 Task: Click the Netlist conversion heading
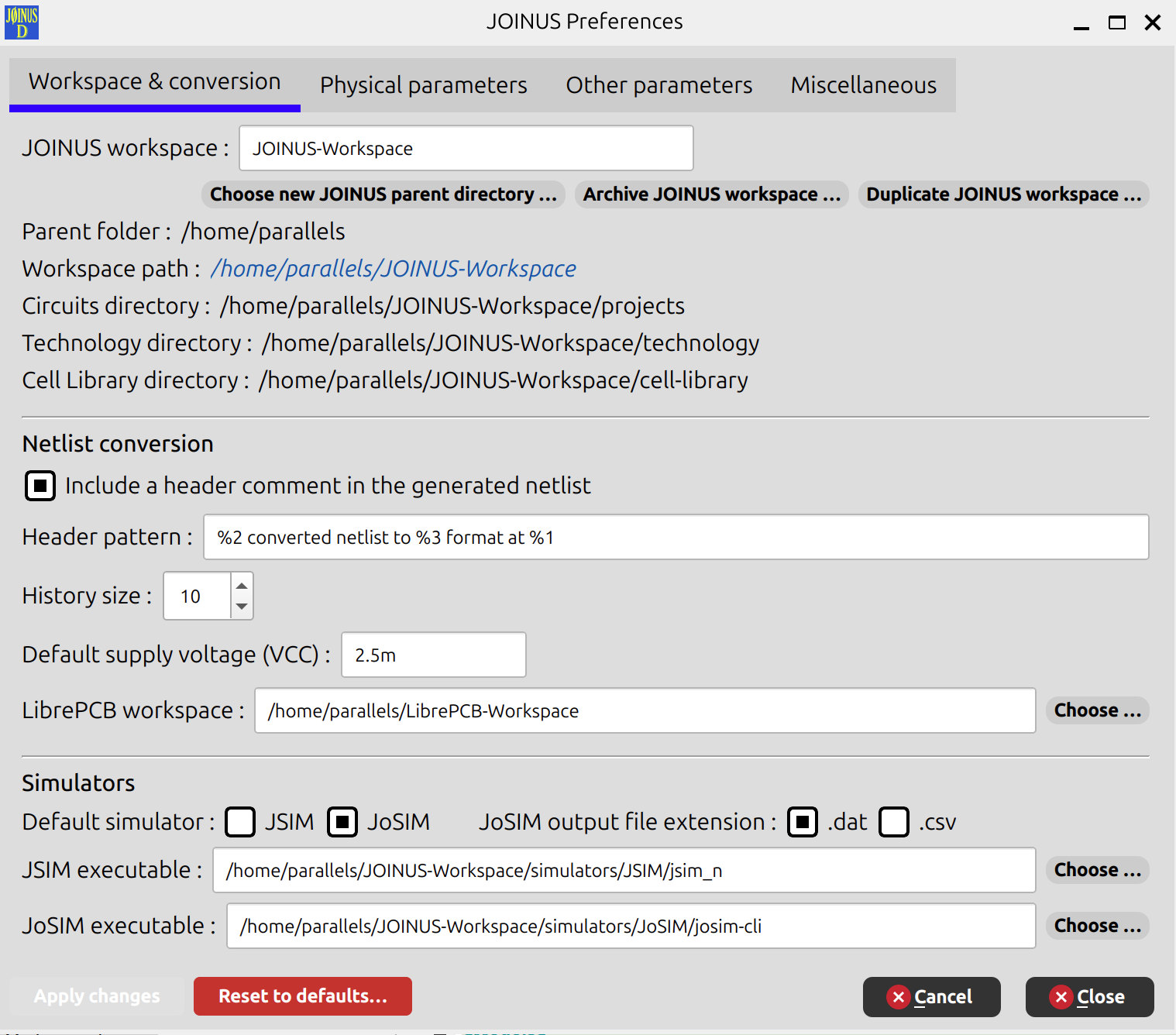[118, 444]
